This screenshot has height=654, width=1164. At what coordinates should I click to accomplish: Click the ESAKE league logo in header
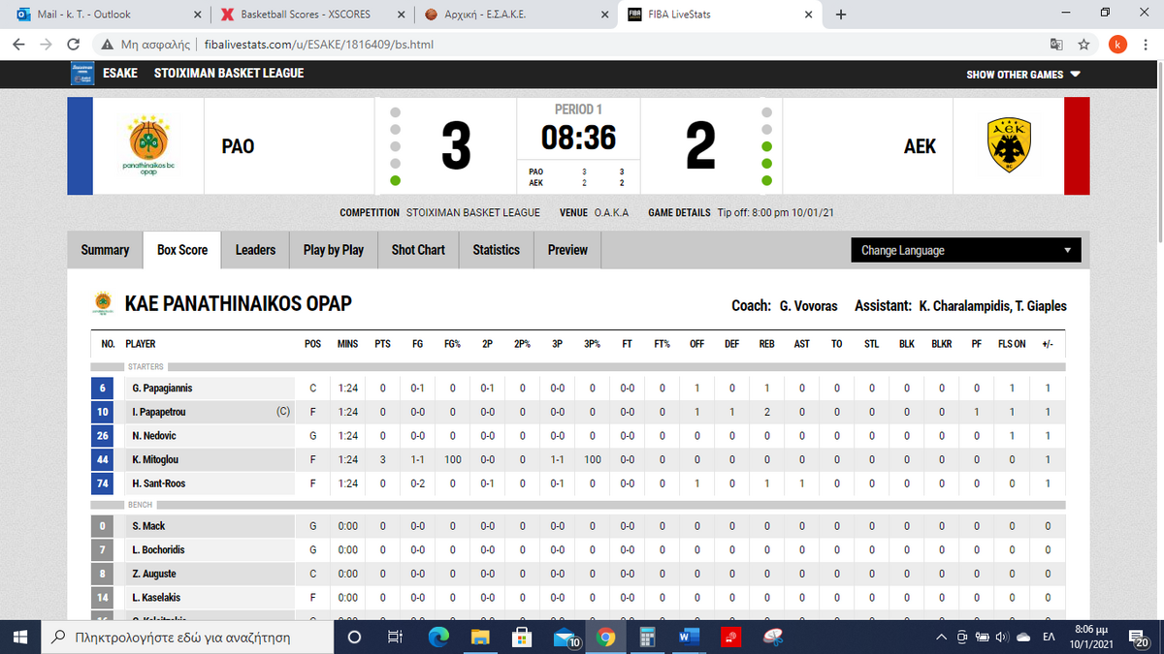(x=82, y=74)
